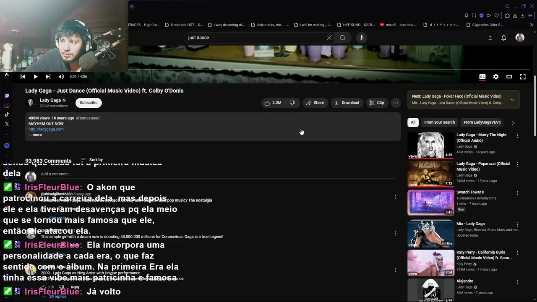Image resolution: width=537 pixels, height=302 pixels.
Task: Switch player to theater mode
Action: (x=509, y=77)
